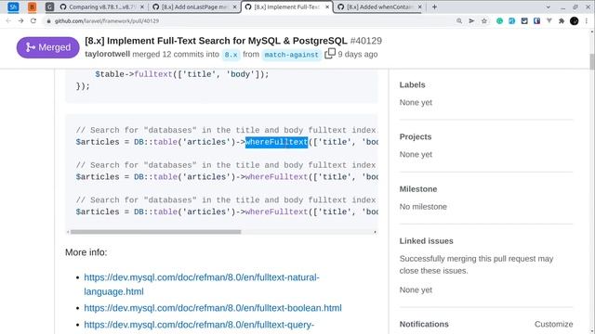Viewport: 595px width, 334px height.
Task: Go forward to next page
Action: (20, 20)
